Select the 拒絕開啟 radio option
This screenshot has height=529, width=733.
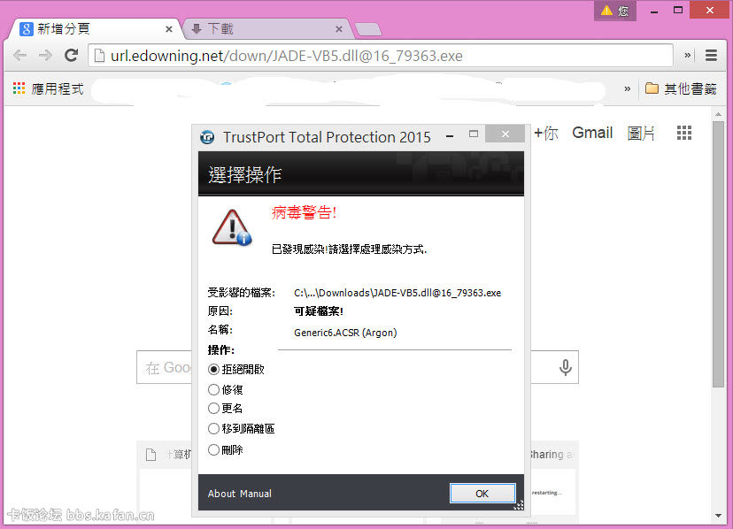tap(236, 370)
